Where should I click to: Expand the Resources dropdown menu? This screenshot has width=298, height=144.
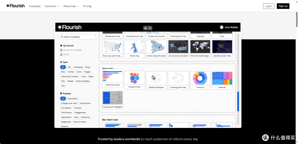71,6
